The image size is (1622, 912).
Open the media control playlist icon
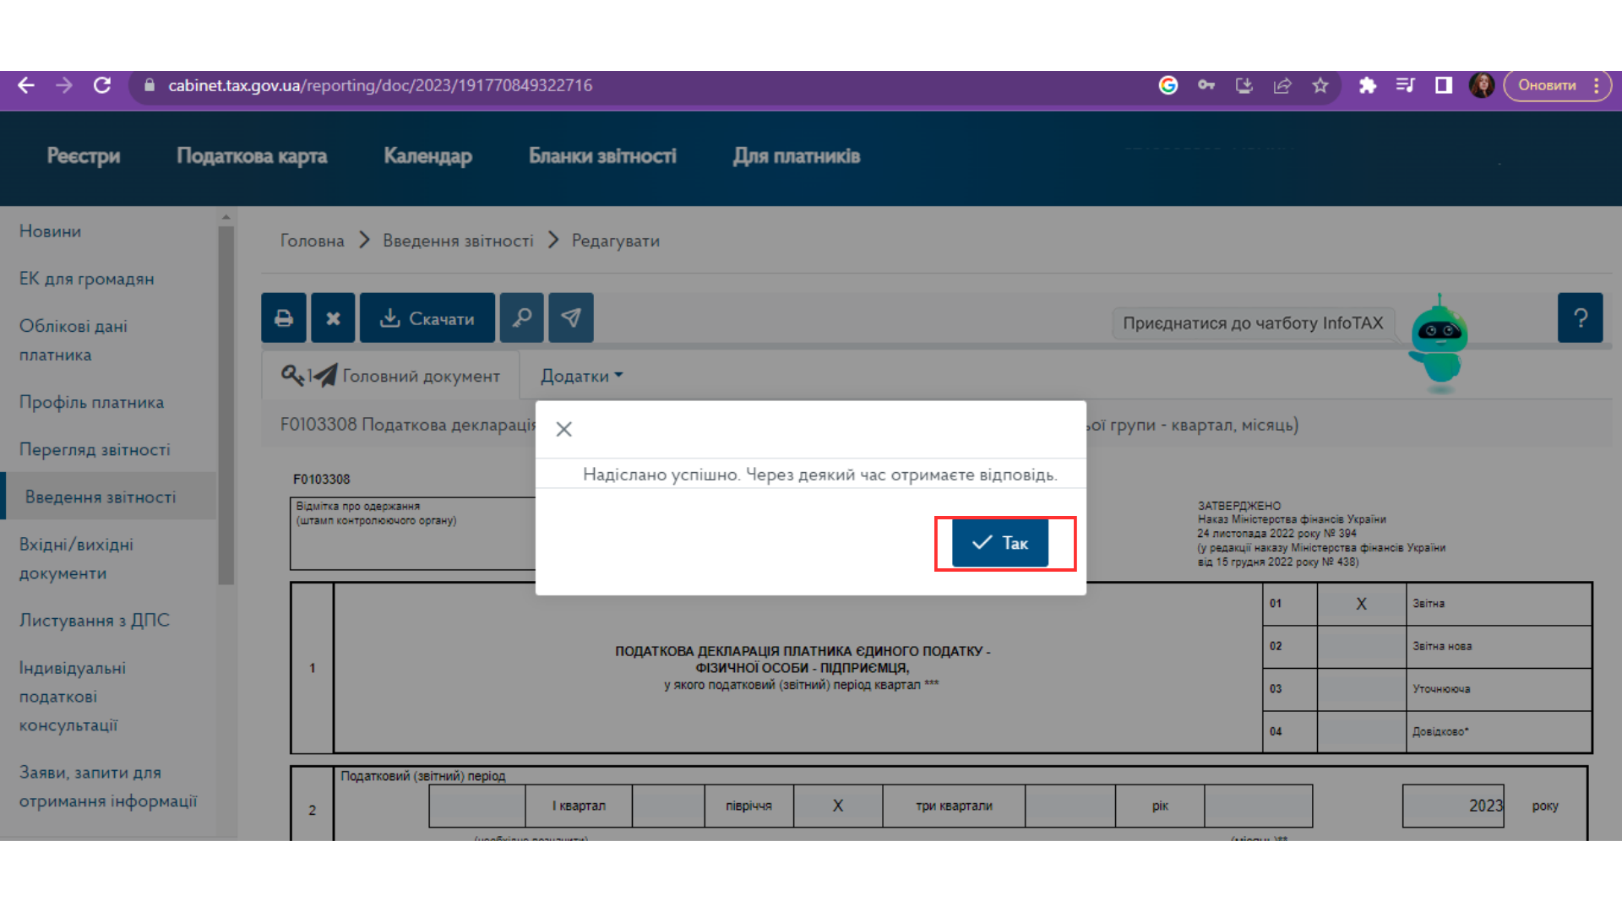click(x=1406, y=85)
